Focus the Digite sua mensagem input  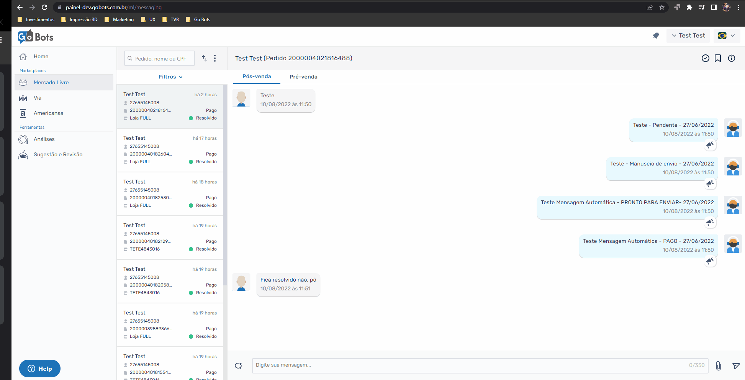[x=480, y=365]
